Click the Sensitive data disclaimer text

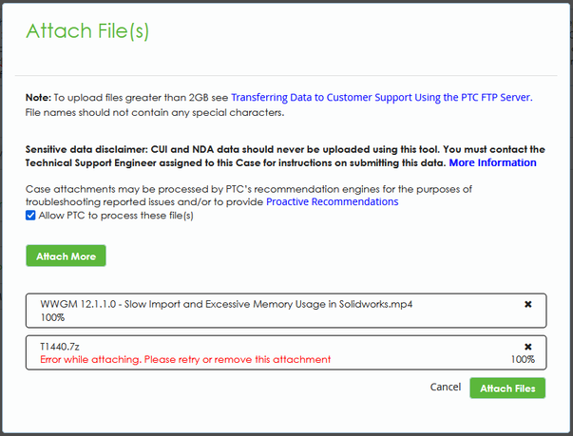[x=285, y=156]
